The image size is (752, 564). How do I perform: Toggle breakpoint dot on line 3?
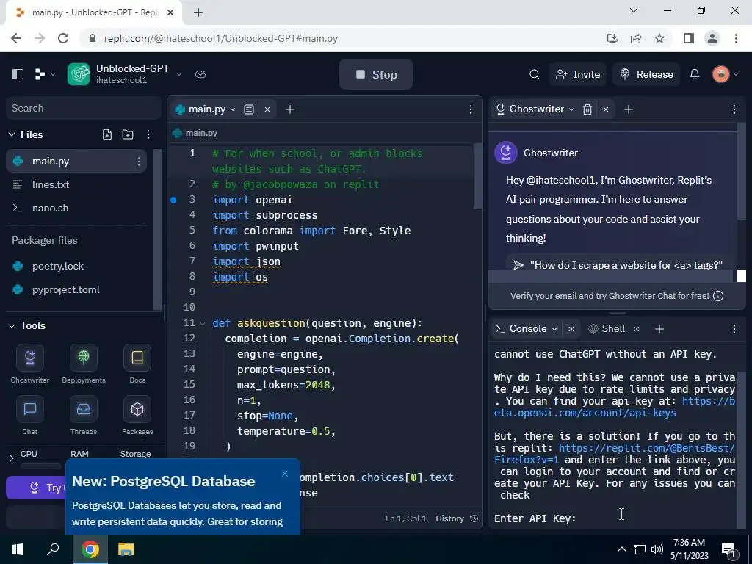tap(173, 200)
